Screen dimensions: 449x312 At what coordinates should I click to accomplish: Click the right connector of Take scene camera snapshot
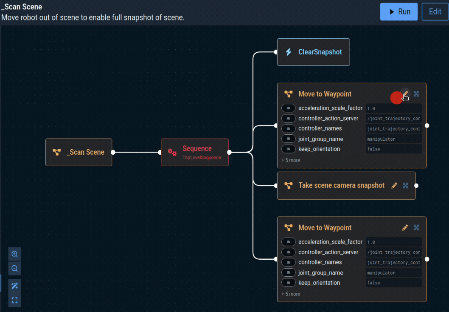[416, 185]
